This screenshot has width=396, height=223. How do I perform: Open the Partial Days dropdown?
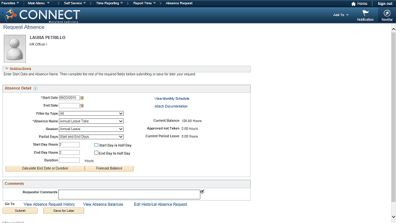coord(91,137)
